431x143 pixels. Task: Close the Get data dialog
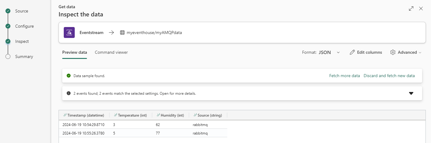click(x=421, y=9)
